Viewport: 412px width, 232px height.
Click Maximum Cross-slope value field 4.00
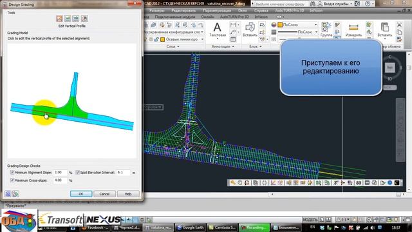point(60,180)
